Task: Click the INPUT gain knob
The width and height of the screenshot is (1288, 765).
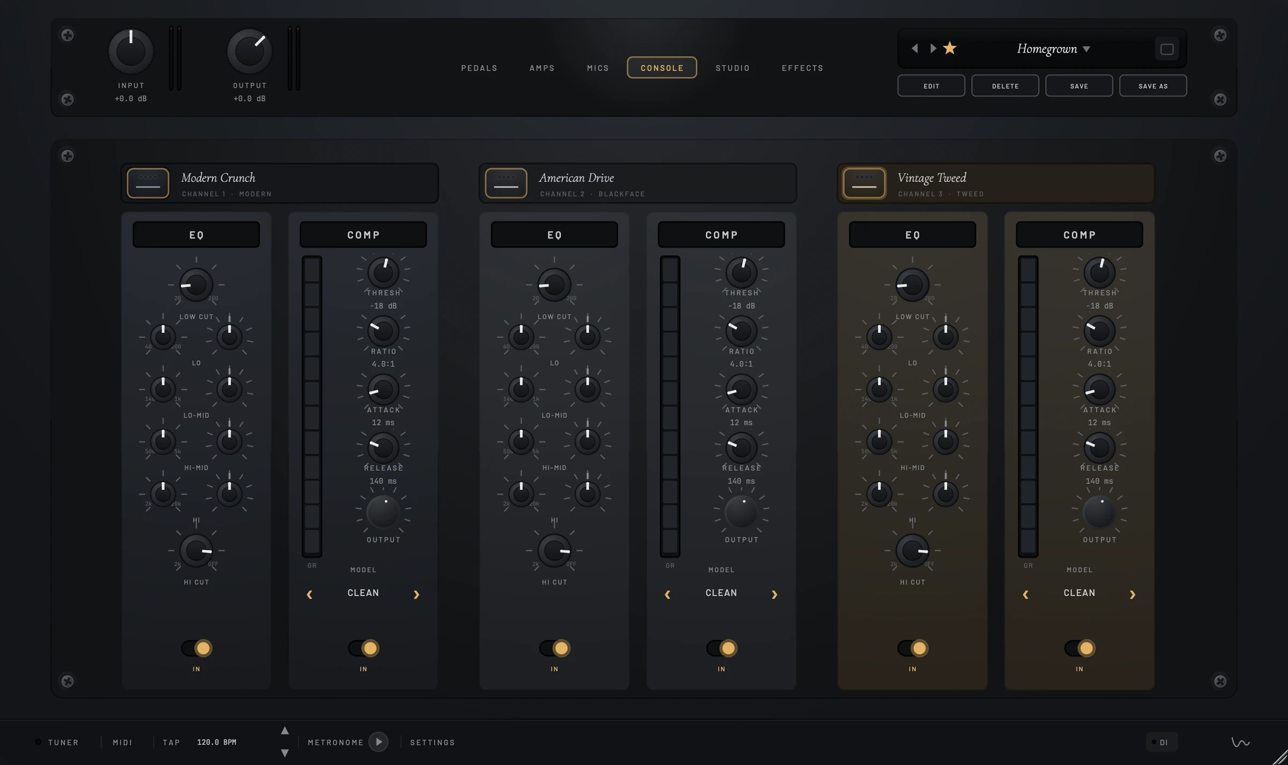Action: tap(131, 52)
